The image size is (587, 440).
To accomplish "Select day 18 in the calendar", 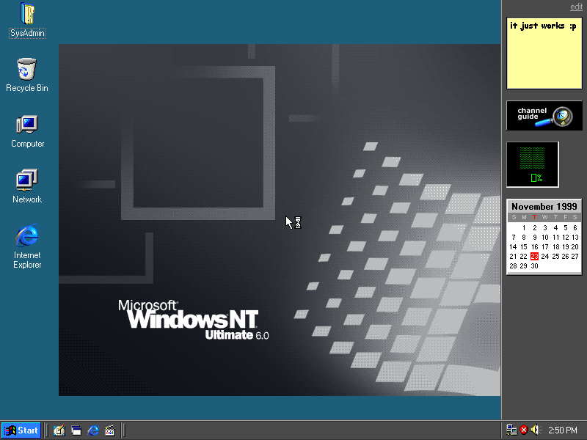I will 556,247.
